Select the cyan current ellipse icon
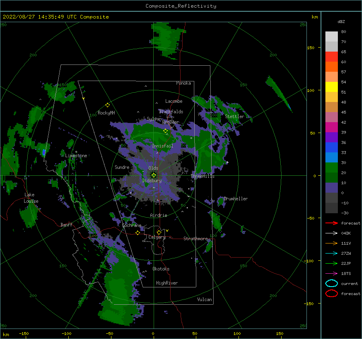 tap(331, 283)
